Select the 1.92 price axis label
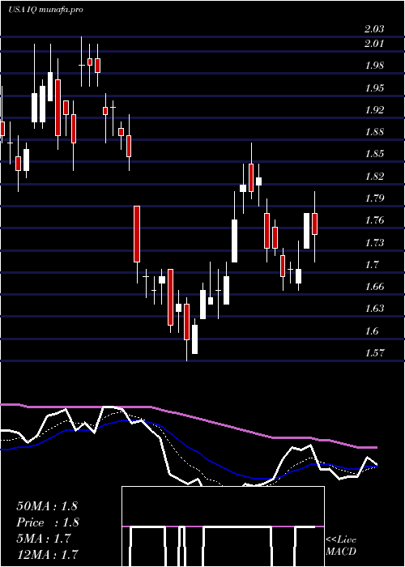Image resolution: width=405 pixels, height=567 pixels. pos(374,110)
